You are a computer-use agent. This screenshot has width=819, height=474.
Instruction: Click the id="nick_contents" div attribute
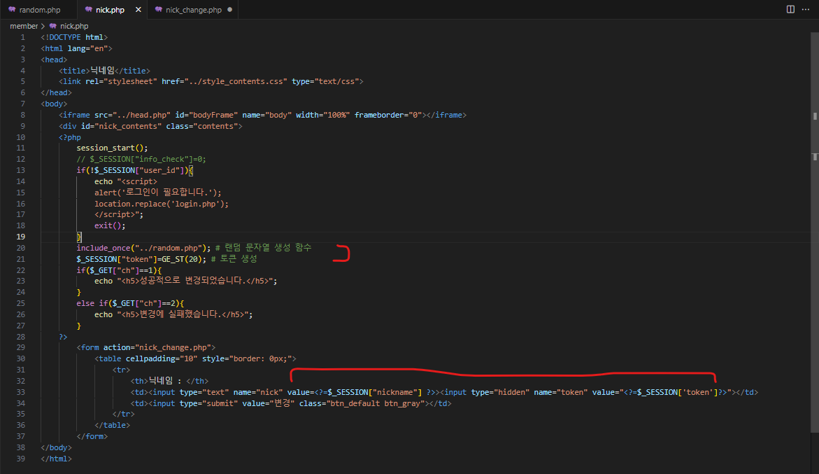click(121, 127)
